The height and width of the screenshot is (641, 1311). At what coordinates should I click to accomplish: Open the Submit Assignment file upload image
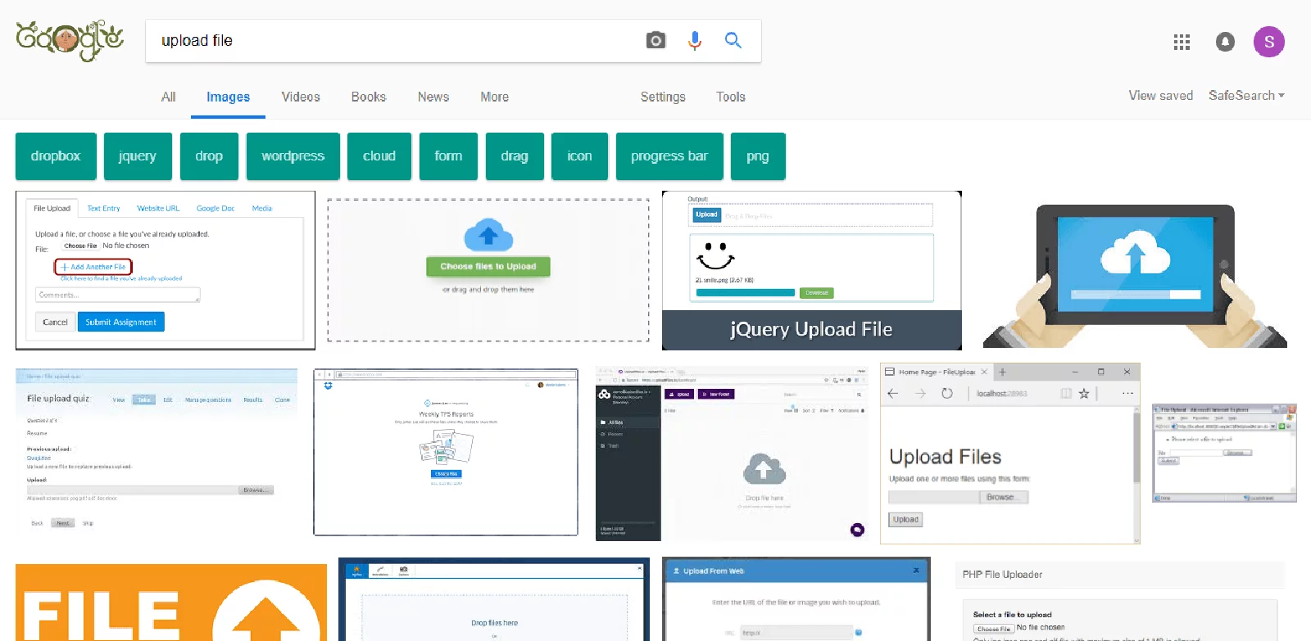166,270
